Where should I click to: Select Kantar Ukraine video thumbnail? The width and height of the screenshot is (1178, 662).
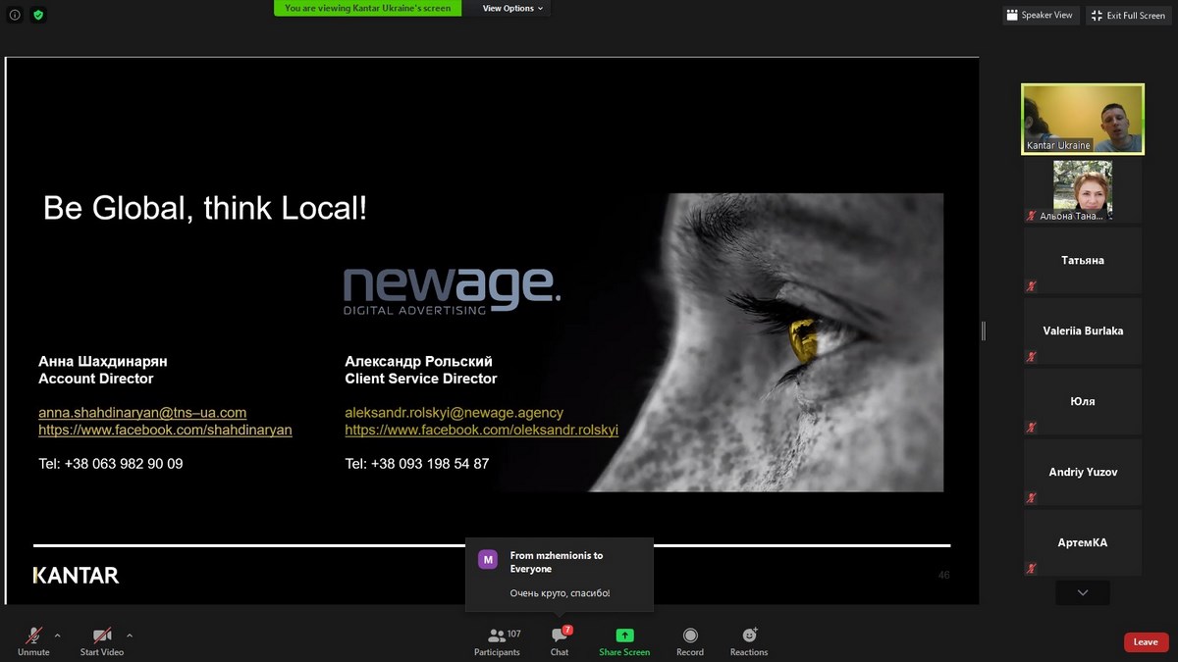[x=1083, y=119]
